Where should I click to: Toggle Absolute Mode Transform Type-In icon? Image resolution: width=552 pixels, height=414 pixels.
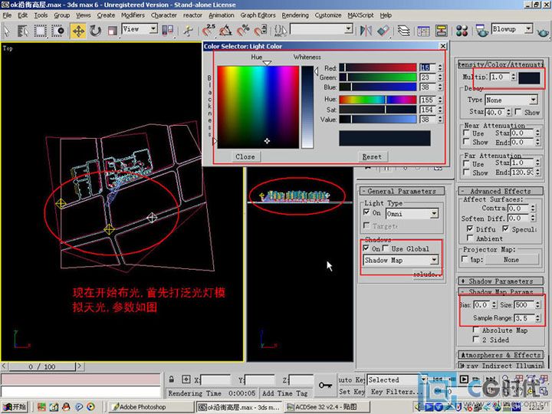click(x=186, y=379)
